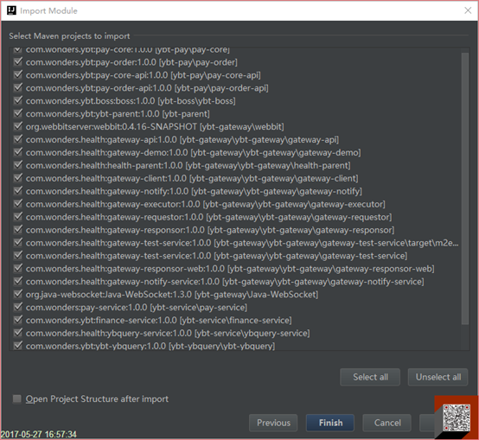The image size is (479, 440).
Task: Uncheck gateway-test-service checkbox with target\m2e path
Action: pyautogui.click(x=18, y=242)
